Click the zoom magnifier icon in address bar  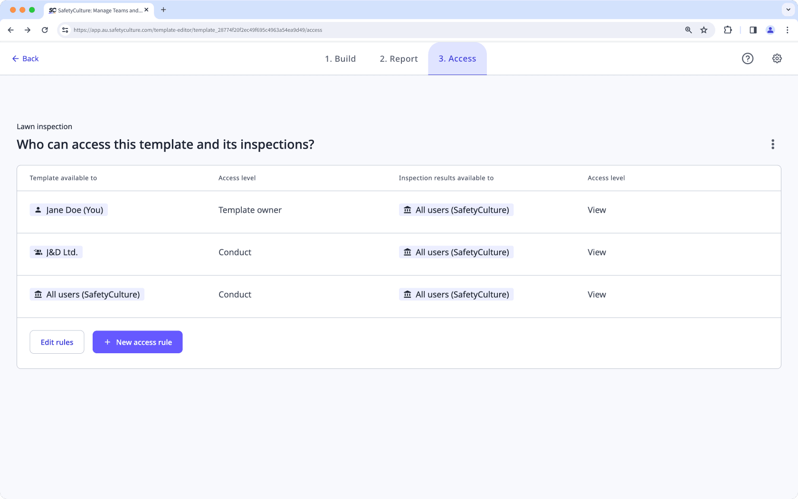tap(688, 30)
